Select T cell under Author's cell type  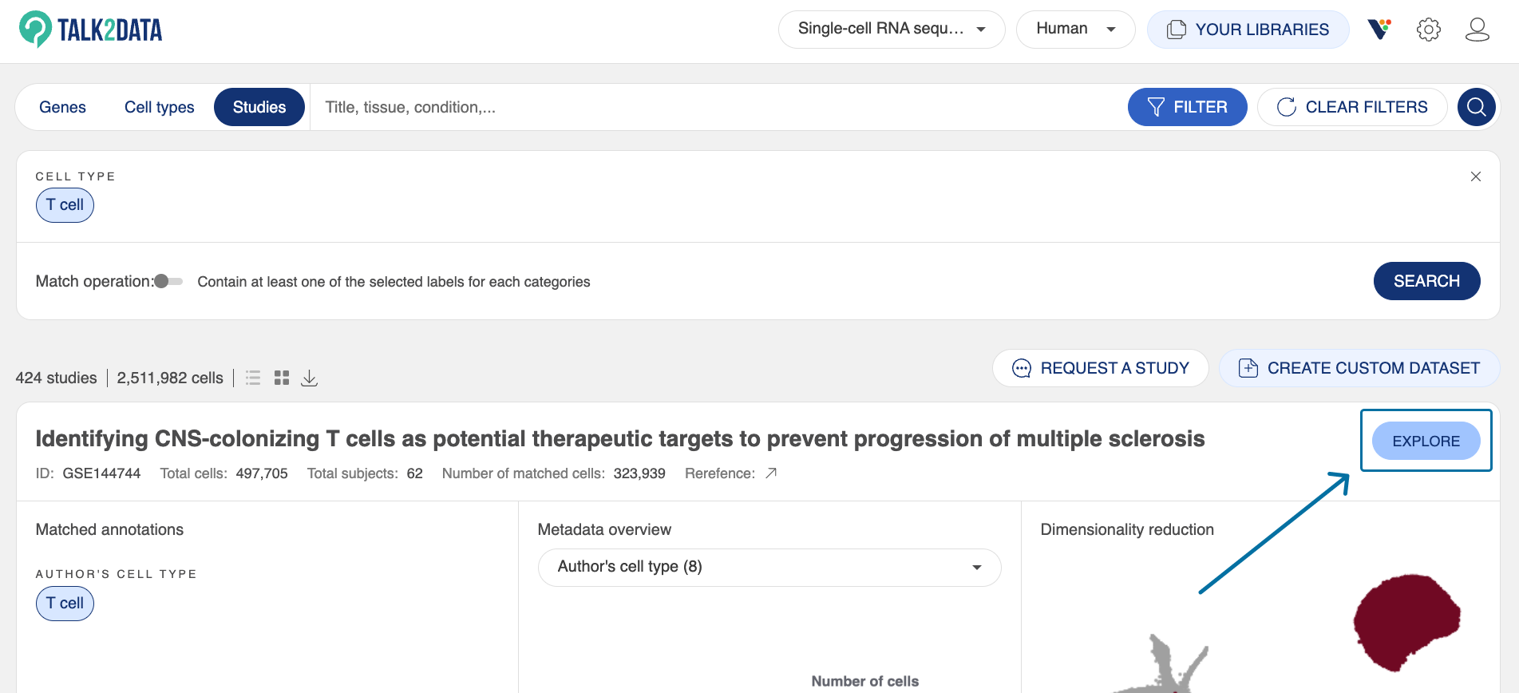[65, 604]
